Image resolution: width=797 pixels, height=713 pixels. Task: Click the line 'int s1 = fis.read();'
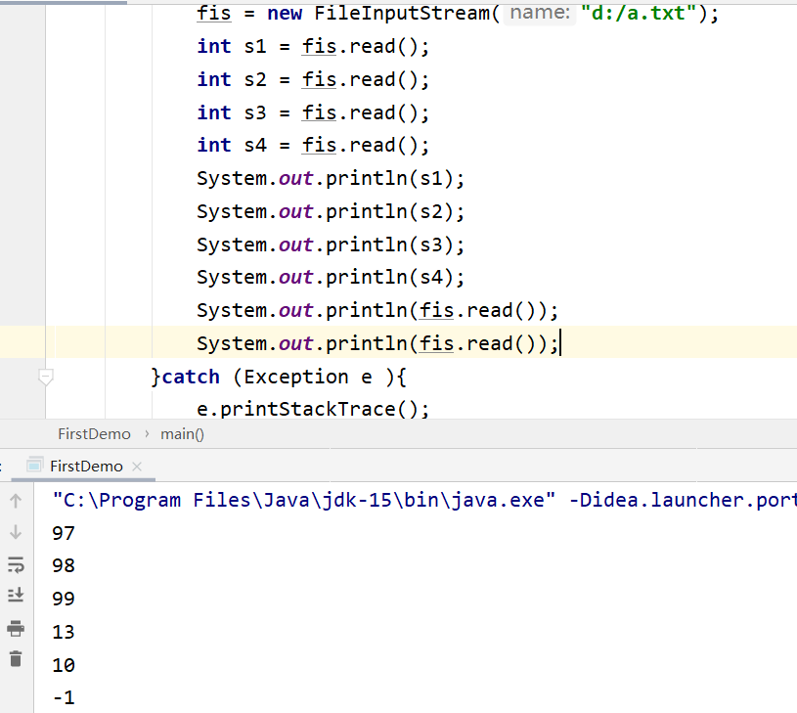click(313, 46)
